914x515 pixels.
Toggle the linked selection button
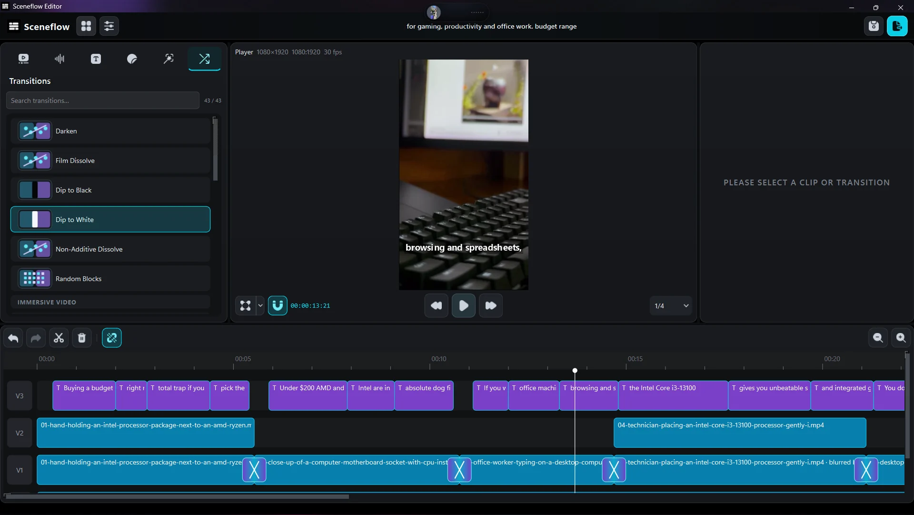click(112, 338)
